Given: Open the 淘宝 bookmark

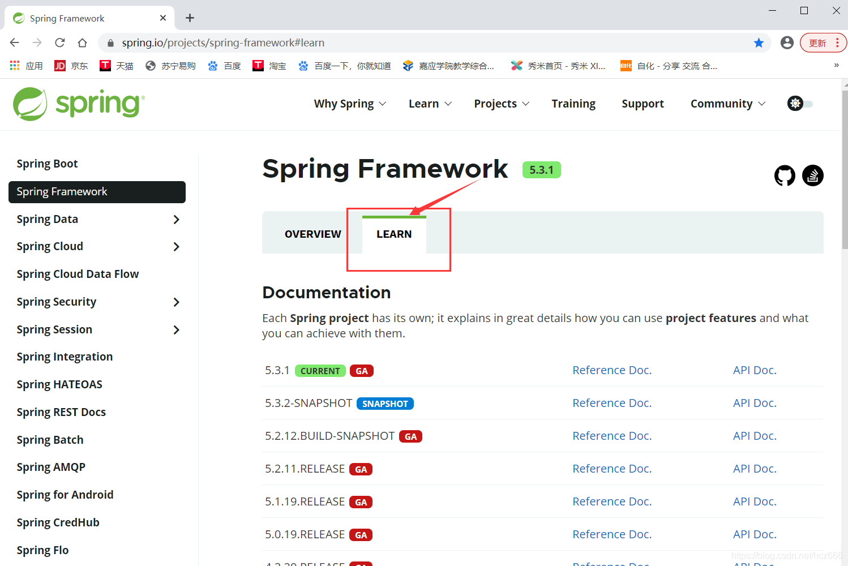Looking at the screenshot, I should (269, 66).
